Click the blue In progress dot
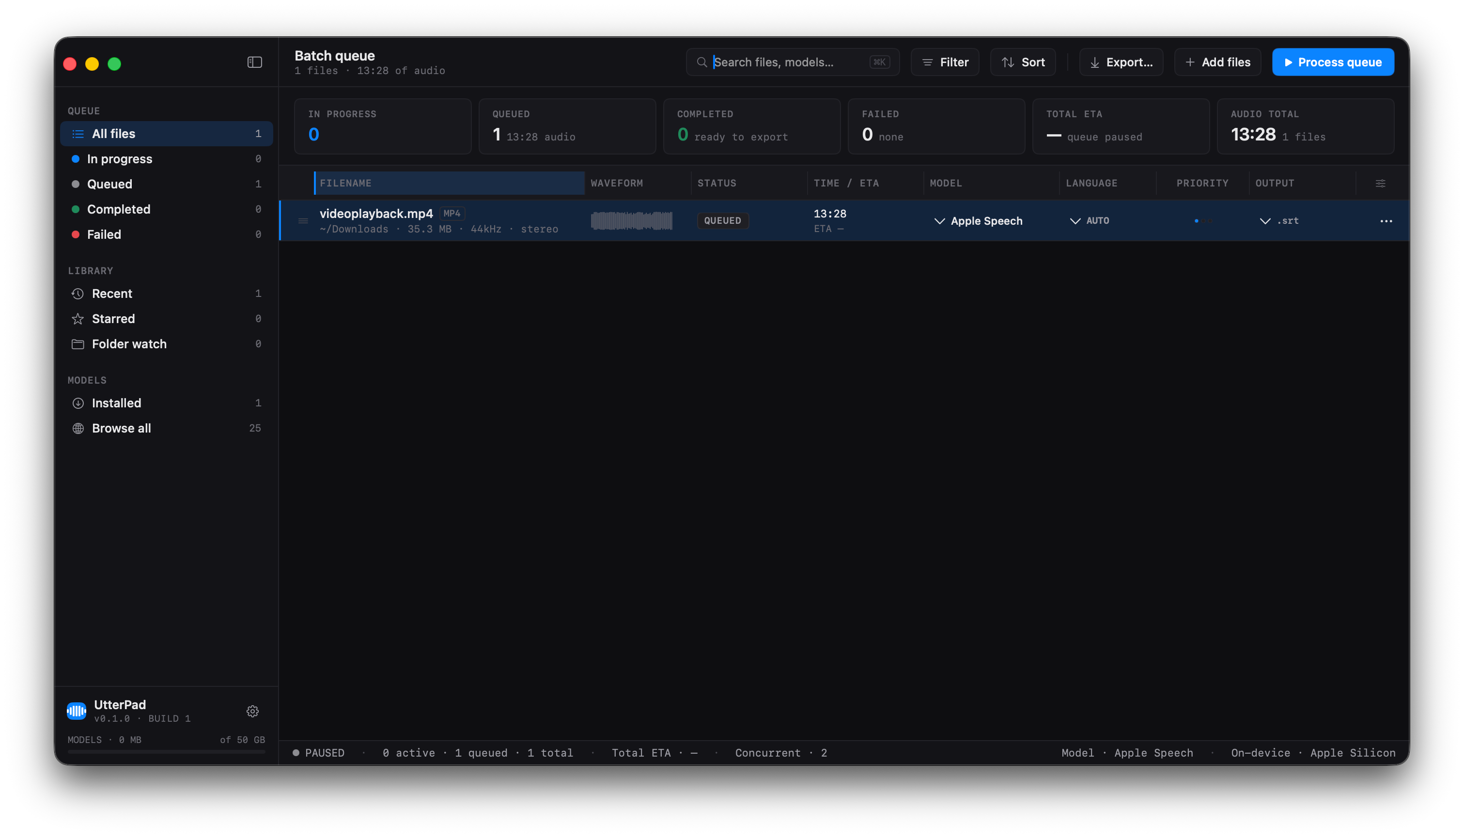This screenshot has height=837, width=1464. [75, 159]
